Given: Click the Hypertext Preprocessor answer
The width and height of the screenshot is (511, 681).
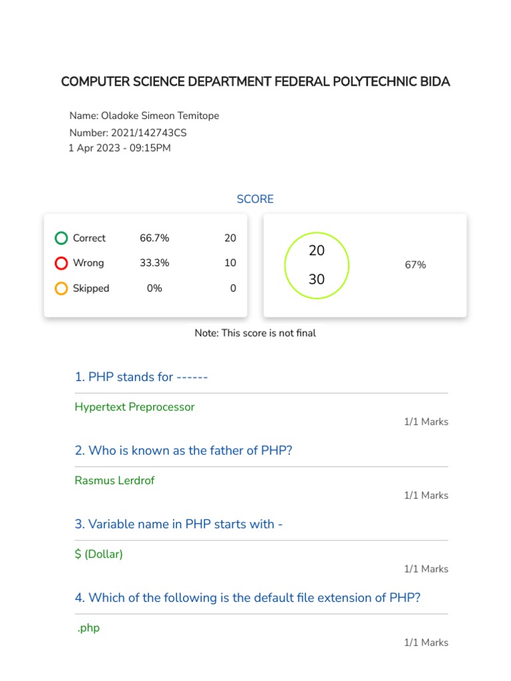Looking at the screenshot, I should 134,407.
